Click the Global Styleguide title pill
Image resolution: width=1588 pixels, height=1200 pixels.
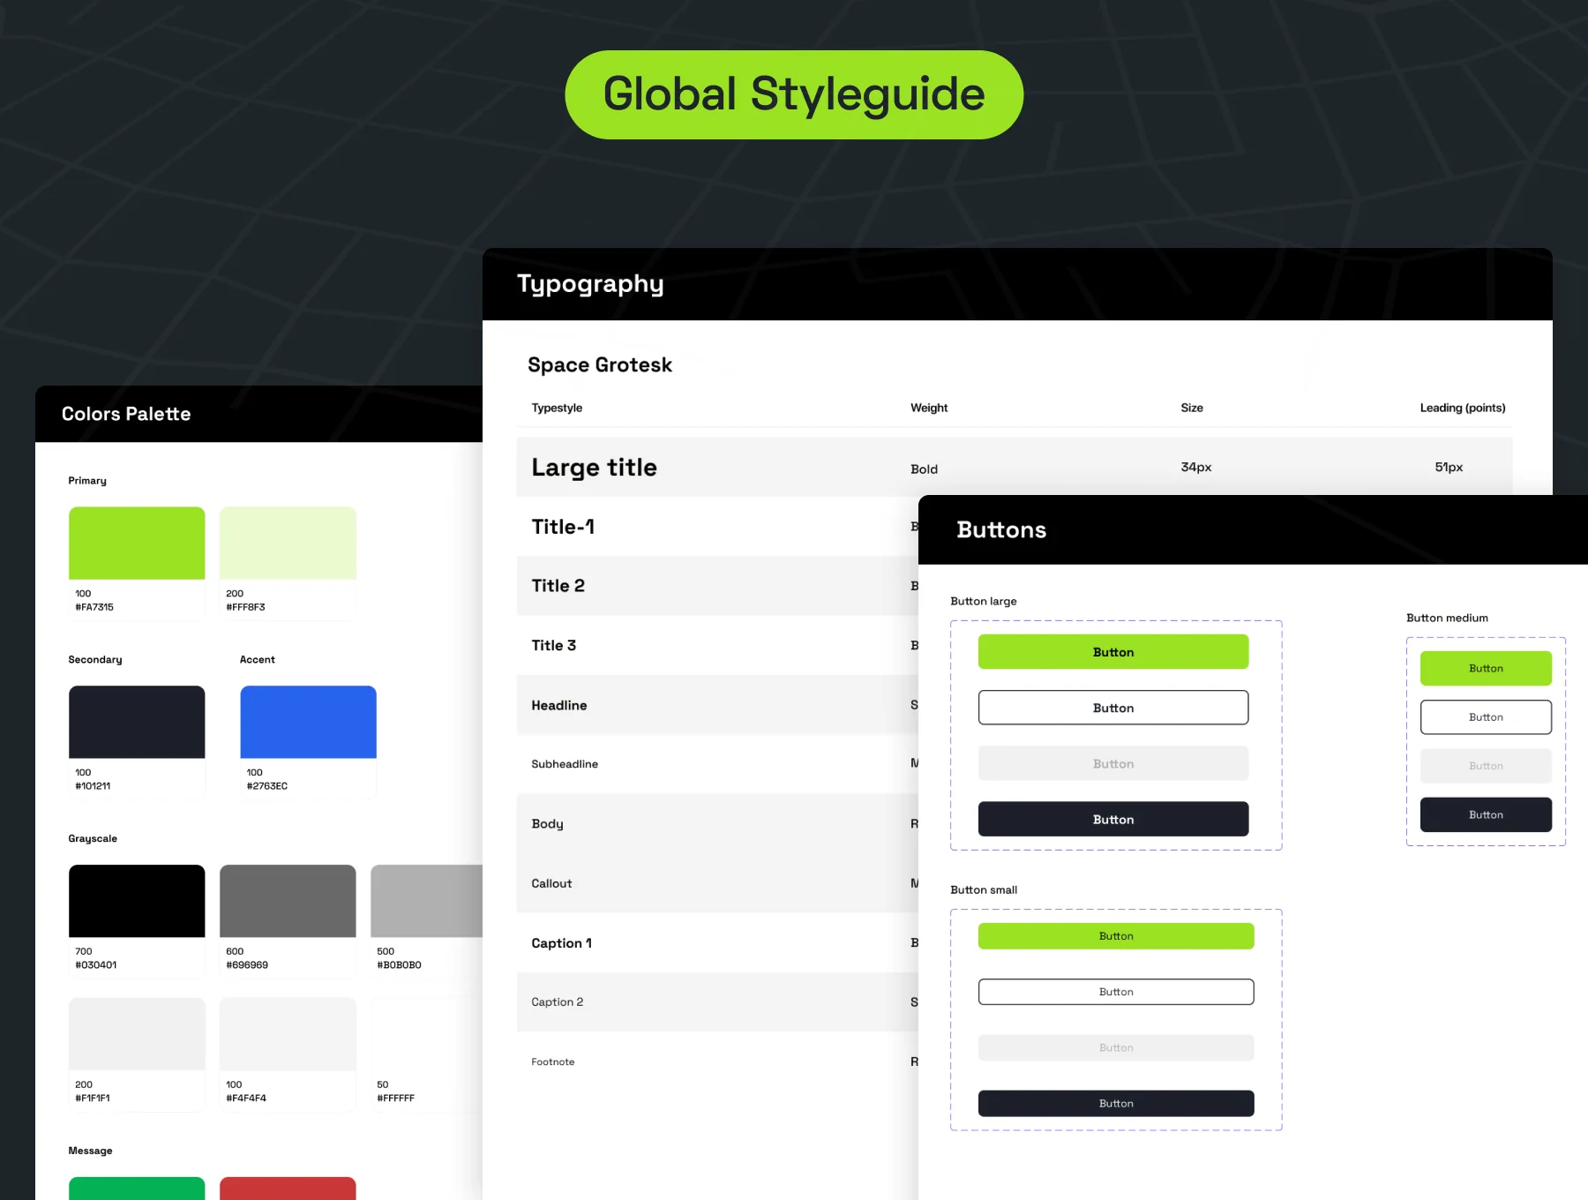coord(794,94)
